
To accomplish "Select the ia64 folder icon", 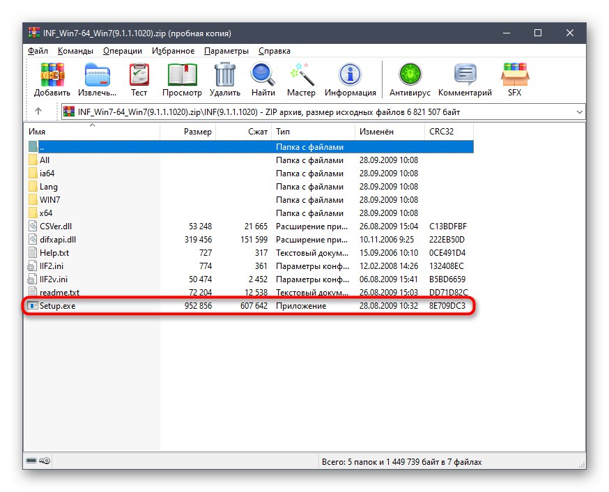I will pos(33,174).
